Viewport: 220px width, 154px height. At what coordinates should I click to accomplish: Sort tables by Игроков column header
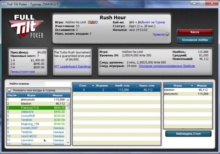pyautogui.click(x=103, y=85)
